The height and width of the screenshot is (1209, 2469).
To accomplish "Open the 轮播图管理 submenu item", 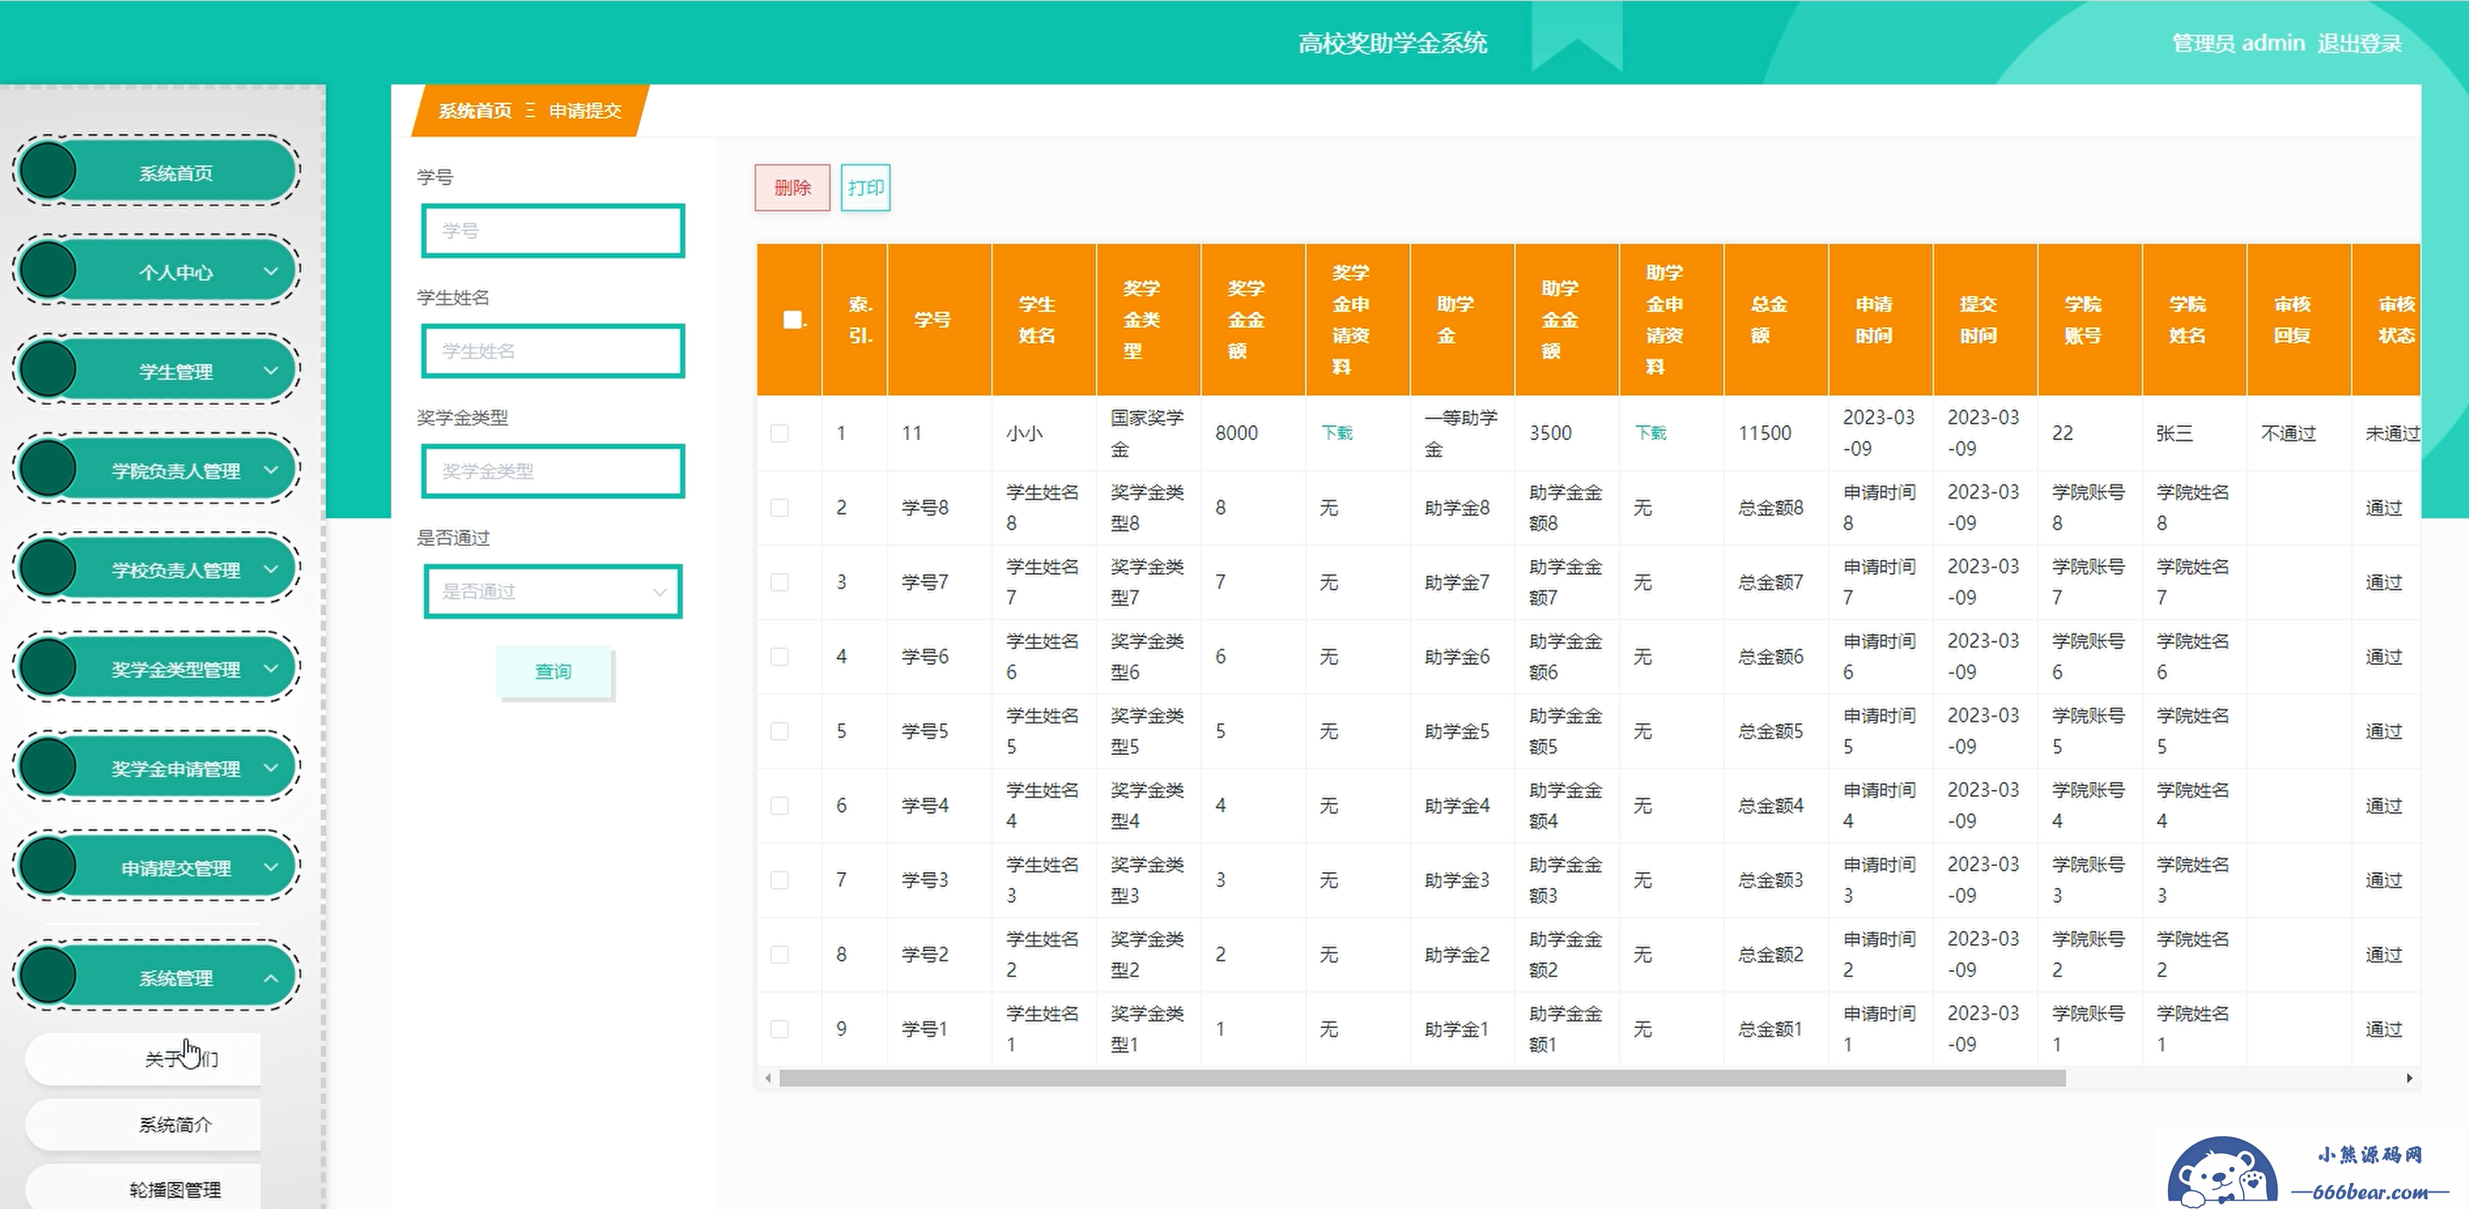I will click(144, 1189).
